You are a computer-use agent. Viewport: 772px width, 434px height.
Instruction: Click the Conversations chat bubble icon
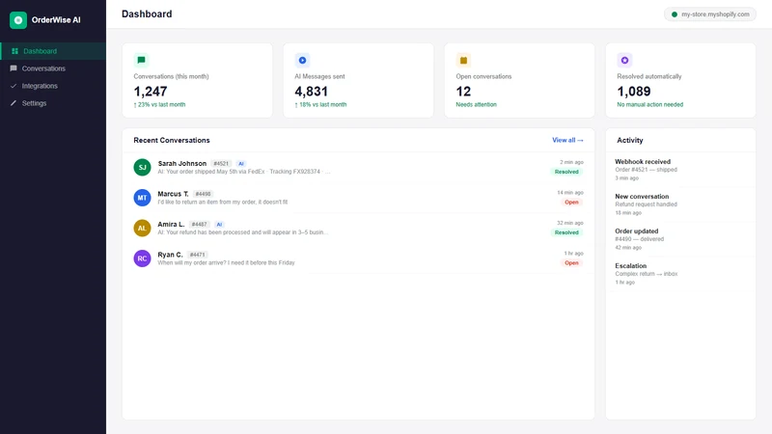(14, 68)
